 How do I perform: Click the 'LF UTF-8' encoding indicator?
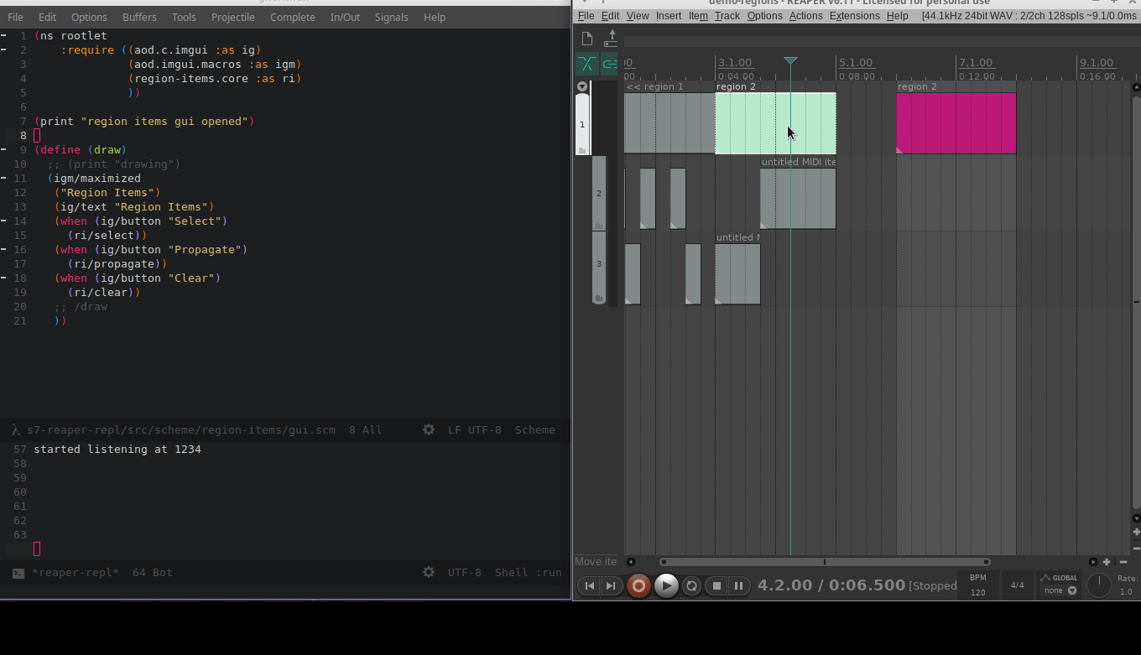point(475,429)
